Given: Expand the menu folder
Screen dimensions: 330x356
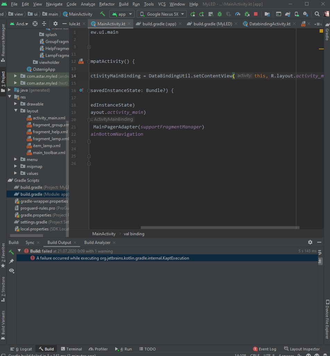Looking at the screenshot, I should click(x=16, y=159).
